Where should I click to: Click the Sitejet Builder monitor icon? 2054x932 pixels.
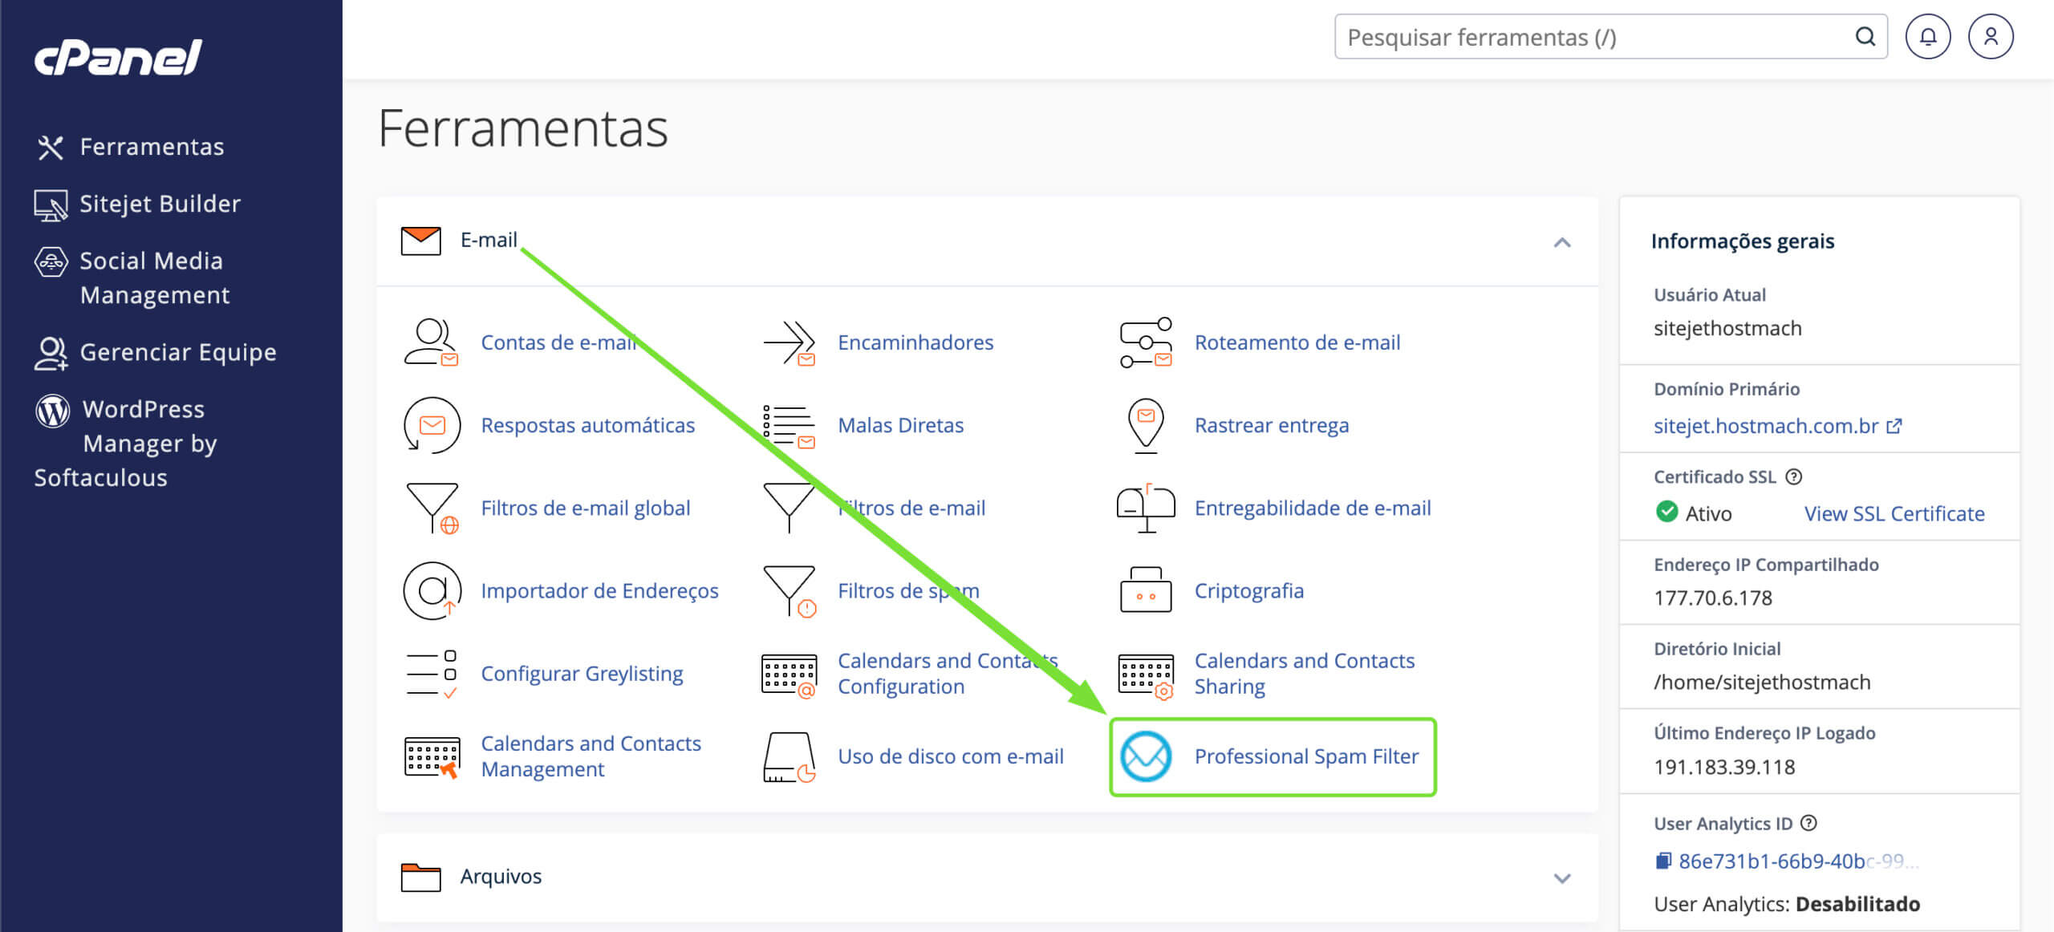tap(51, 205)
